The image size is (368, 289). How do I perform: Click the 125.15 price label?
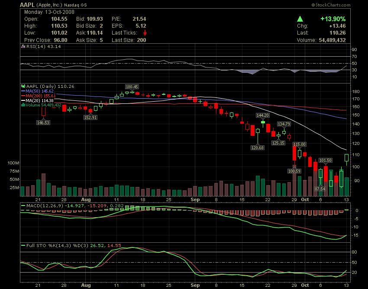tap(278, 143)
